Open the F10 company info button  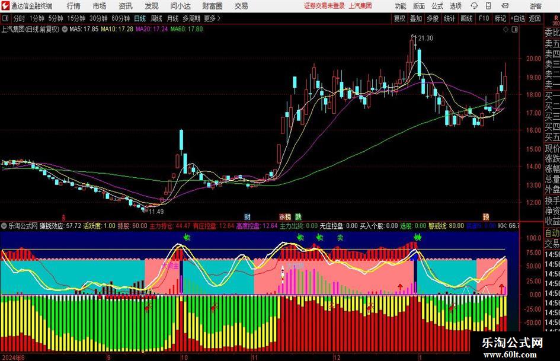484,18
